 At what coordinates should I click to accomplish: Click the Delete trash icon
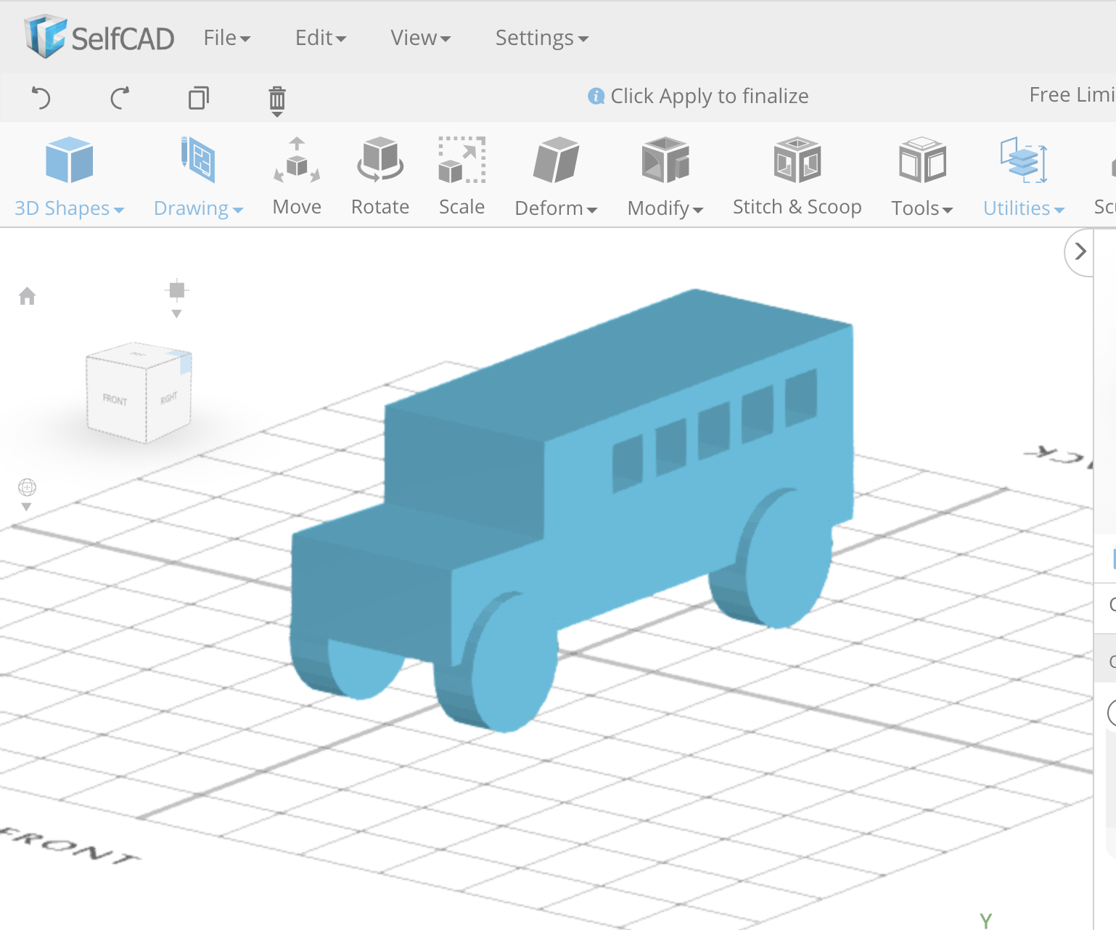(x=276, y=99)
